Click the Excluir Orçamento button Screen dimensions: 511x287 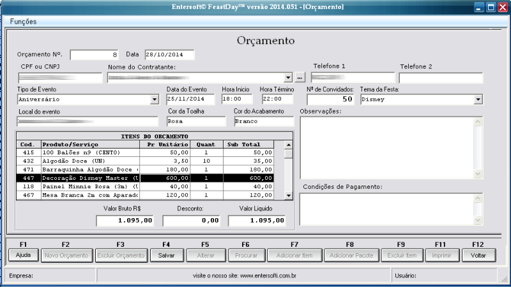click(x=121, y=256)
